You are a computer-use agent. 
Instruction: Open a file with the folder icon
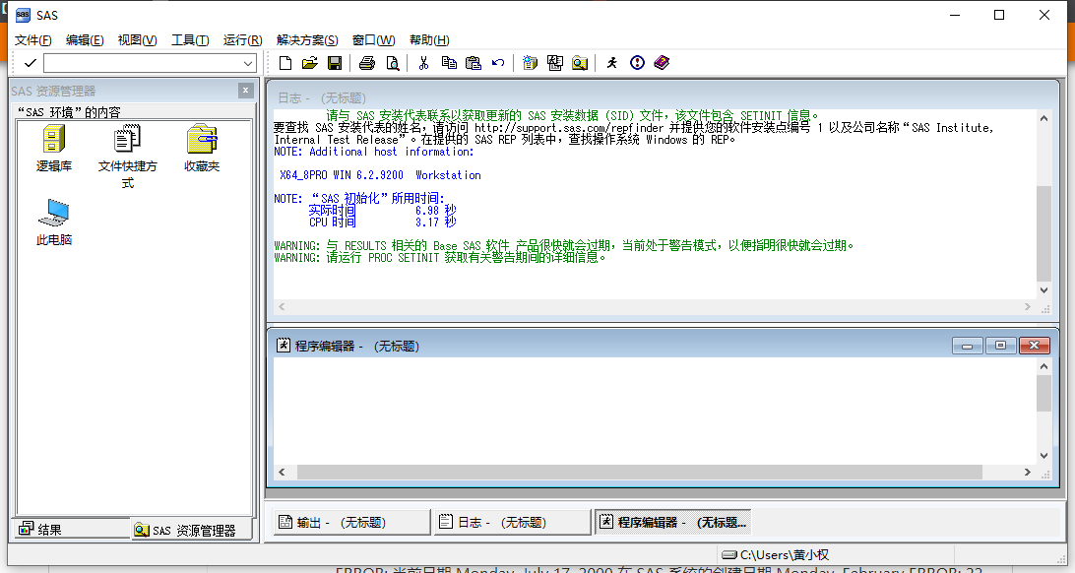click(310, 63)
